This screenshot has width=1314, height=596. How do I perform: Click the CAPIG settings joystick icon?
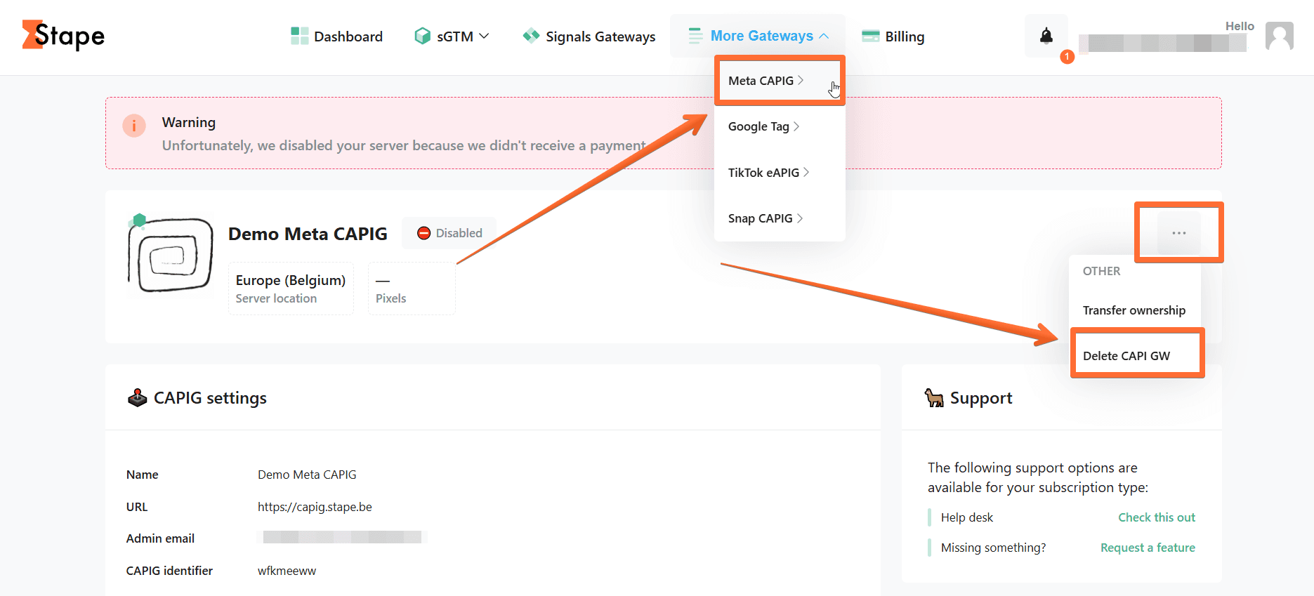pyautogui.click(x=137, y=398)
